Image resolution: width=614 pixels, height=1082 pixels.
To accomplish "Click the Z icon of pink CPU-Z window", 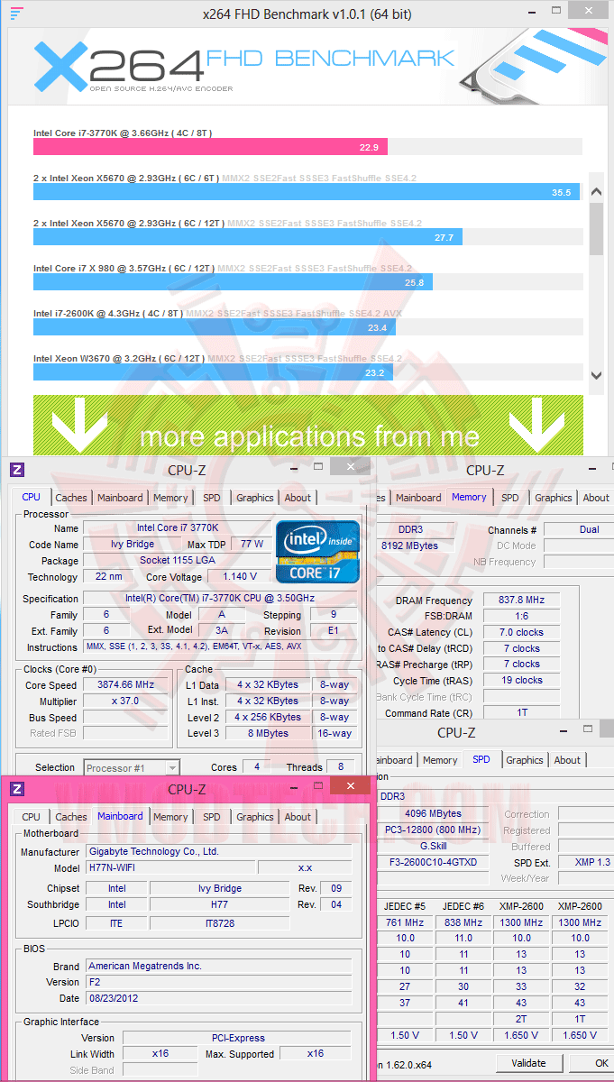I will pos(17,788).
